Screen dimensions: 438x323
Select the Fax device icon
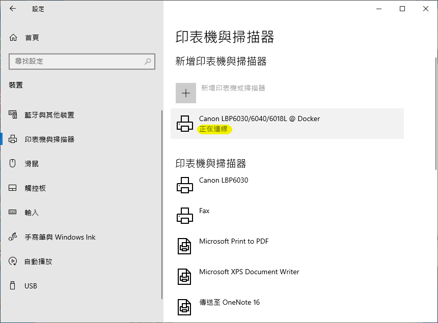(x=184, y=215)
